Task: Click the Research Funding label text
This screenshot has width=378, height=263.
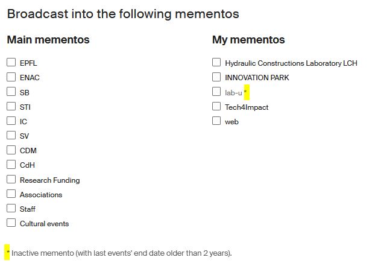Action: [x=49, y=180]
